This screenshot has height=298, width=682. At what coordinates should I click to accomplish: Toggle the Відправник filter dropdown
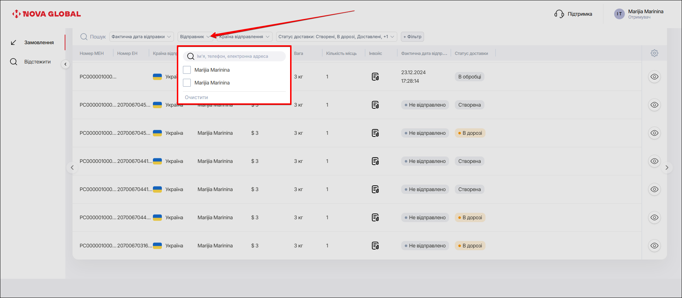[x=195, y=37]
